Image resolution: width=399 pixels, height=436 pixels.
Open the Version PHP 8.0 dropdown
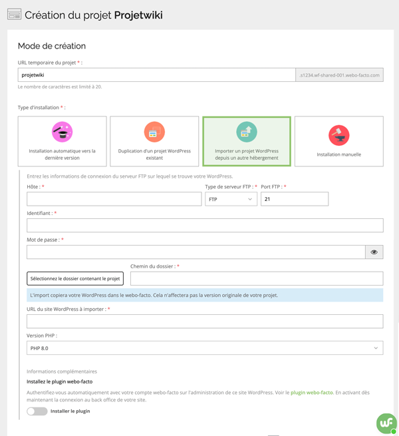(x=205, y=348)
